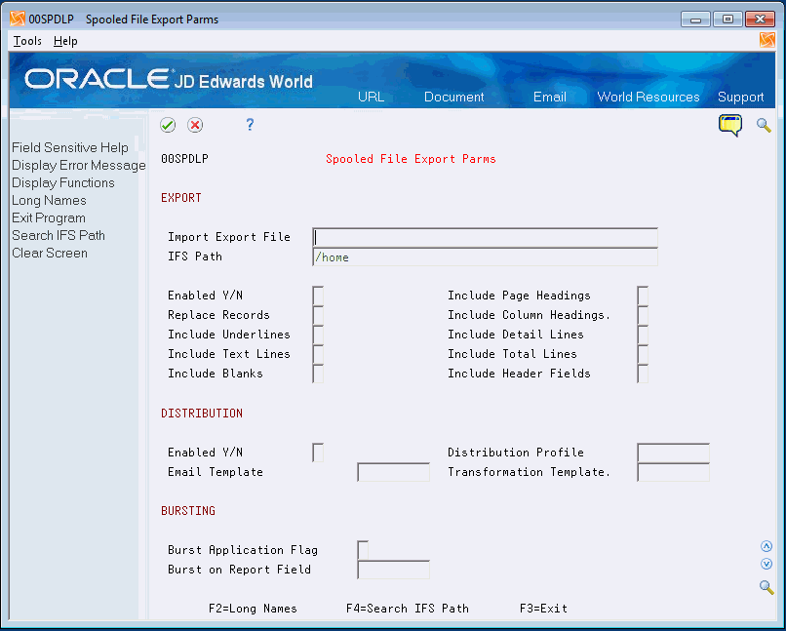Select the Document banner tab
This screenshot has height=631, width=786.
(x=453, y=97)
